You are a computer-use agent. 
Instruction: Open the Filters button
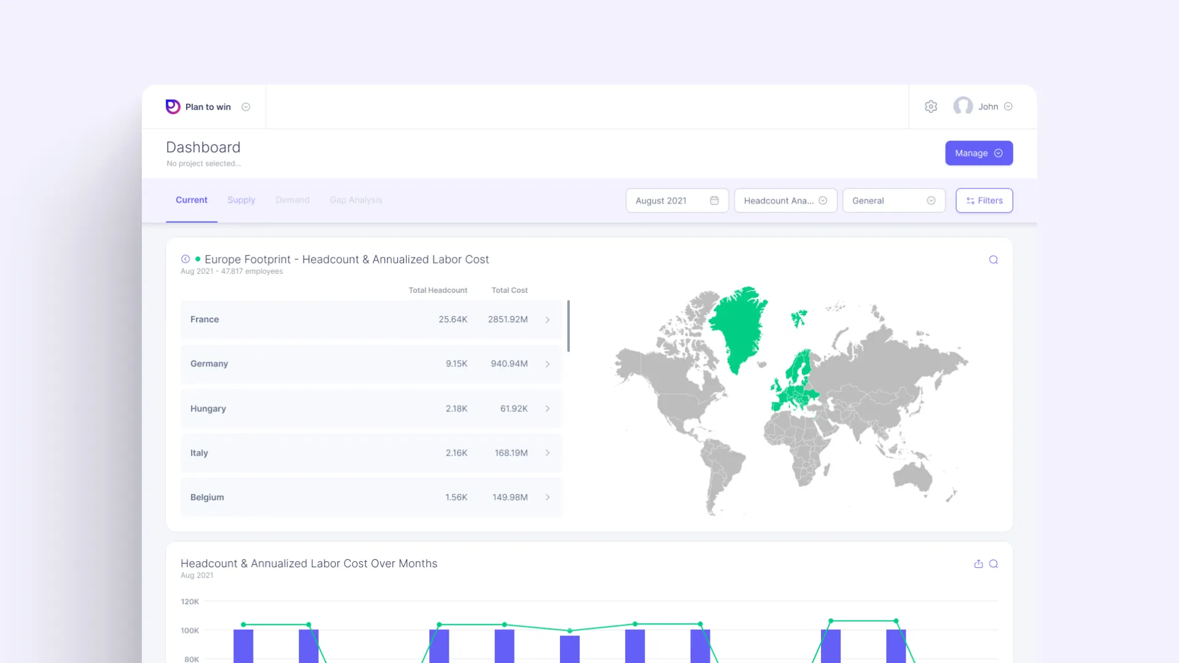tap(984, 201)
